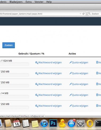Open Photoshop in the Dock

tap(53, 123)
